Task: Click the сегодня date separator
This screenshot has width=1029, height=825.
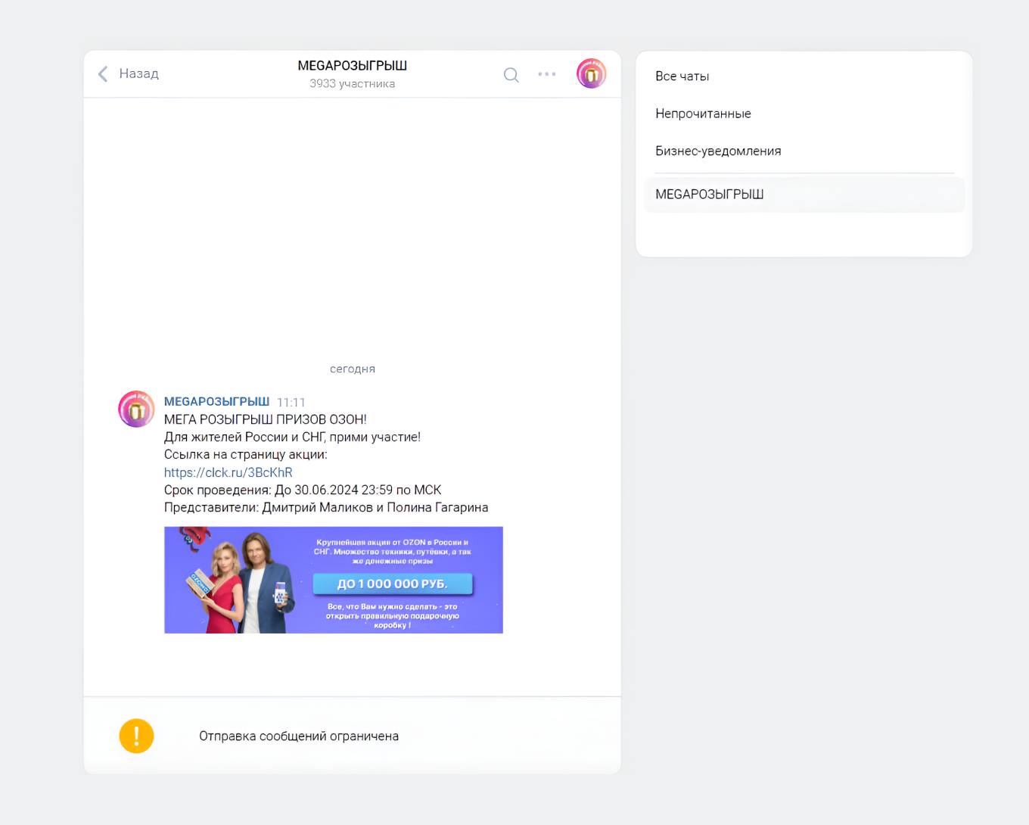Action: coord(353,369)
